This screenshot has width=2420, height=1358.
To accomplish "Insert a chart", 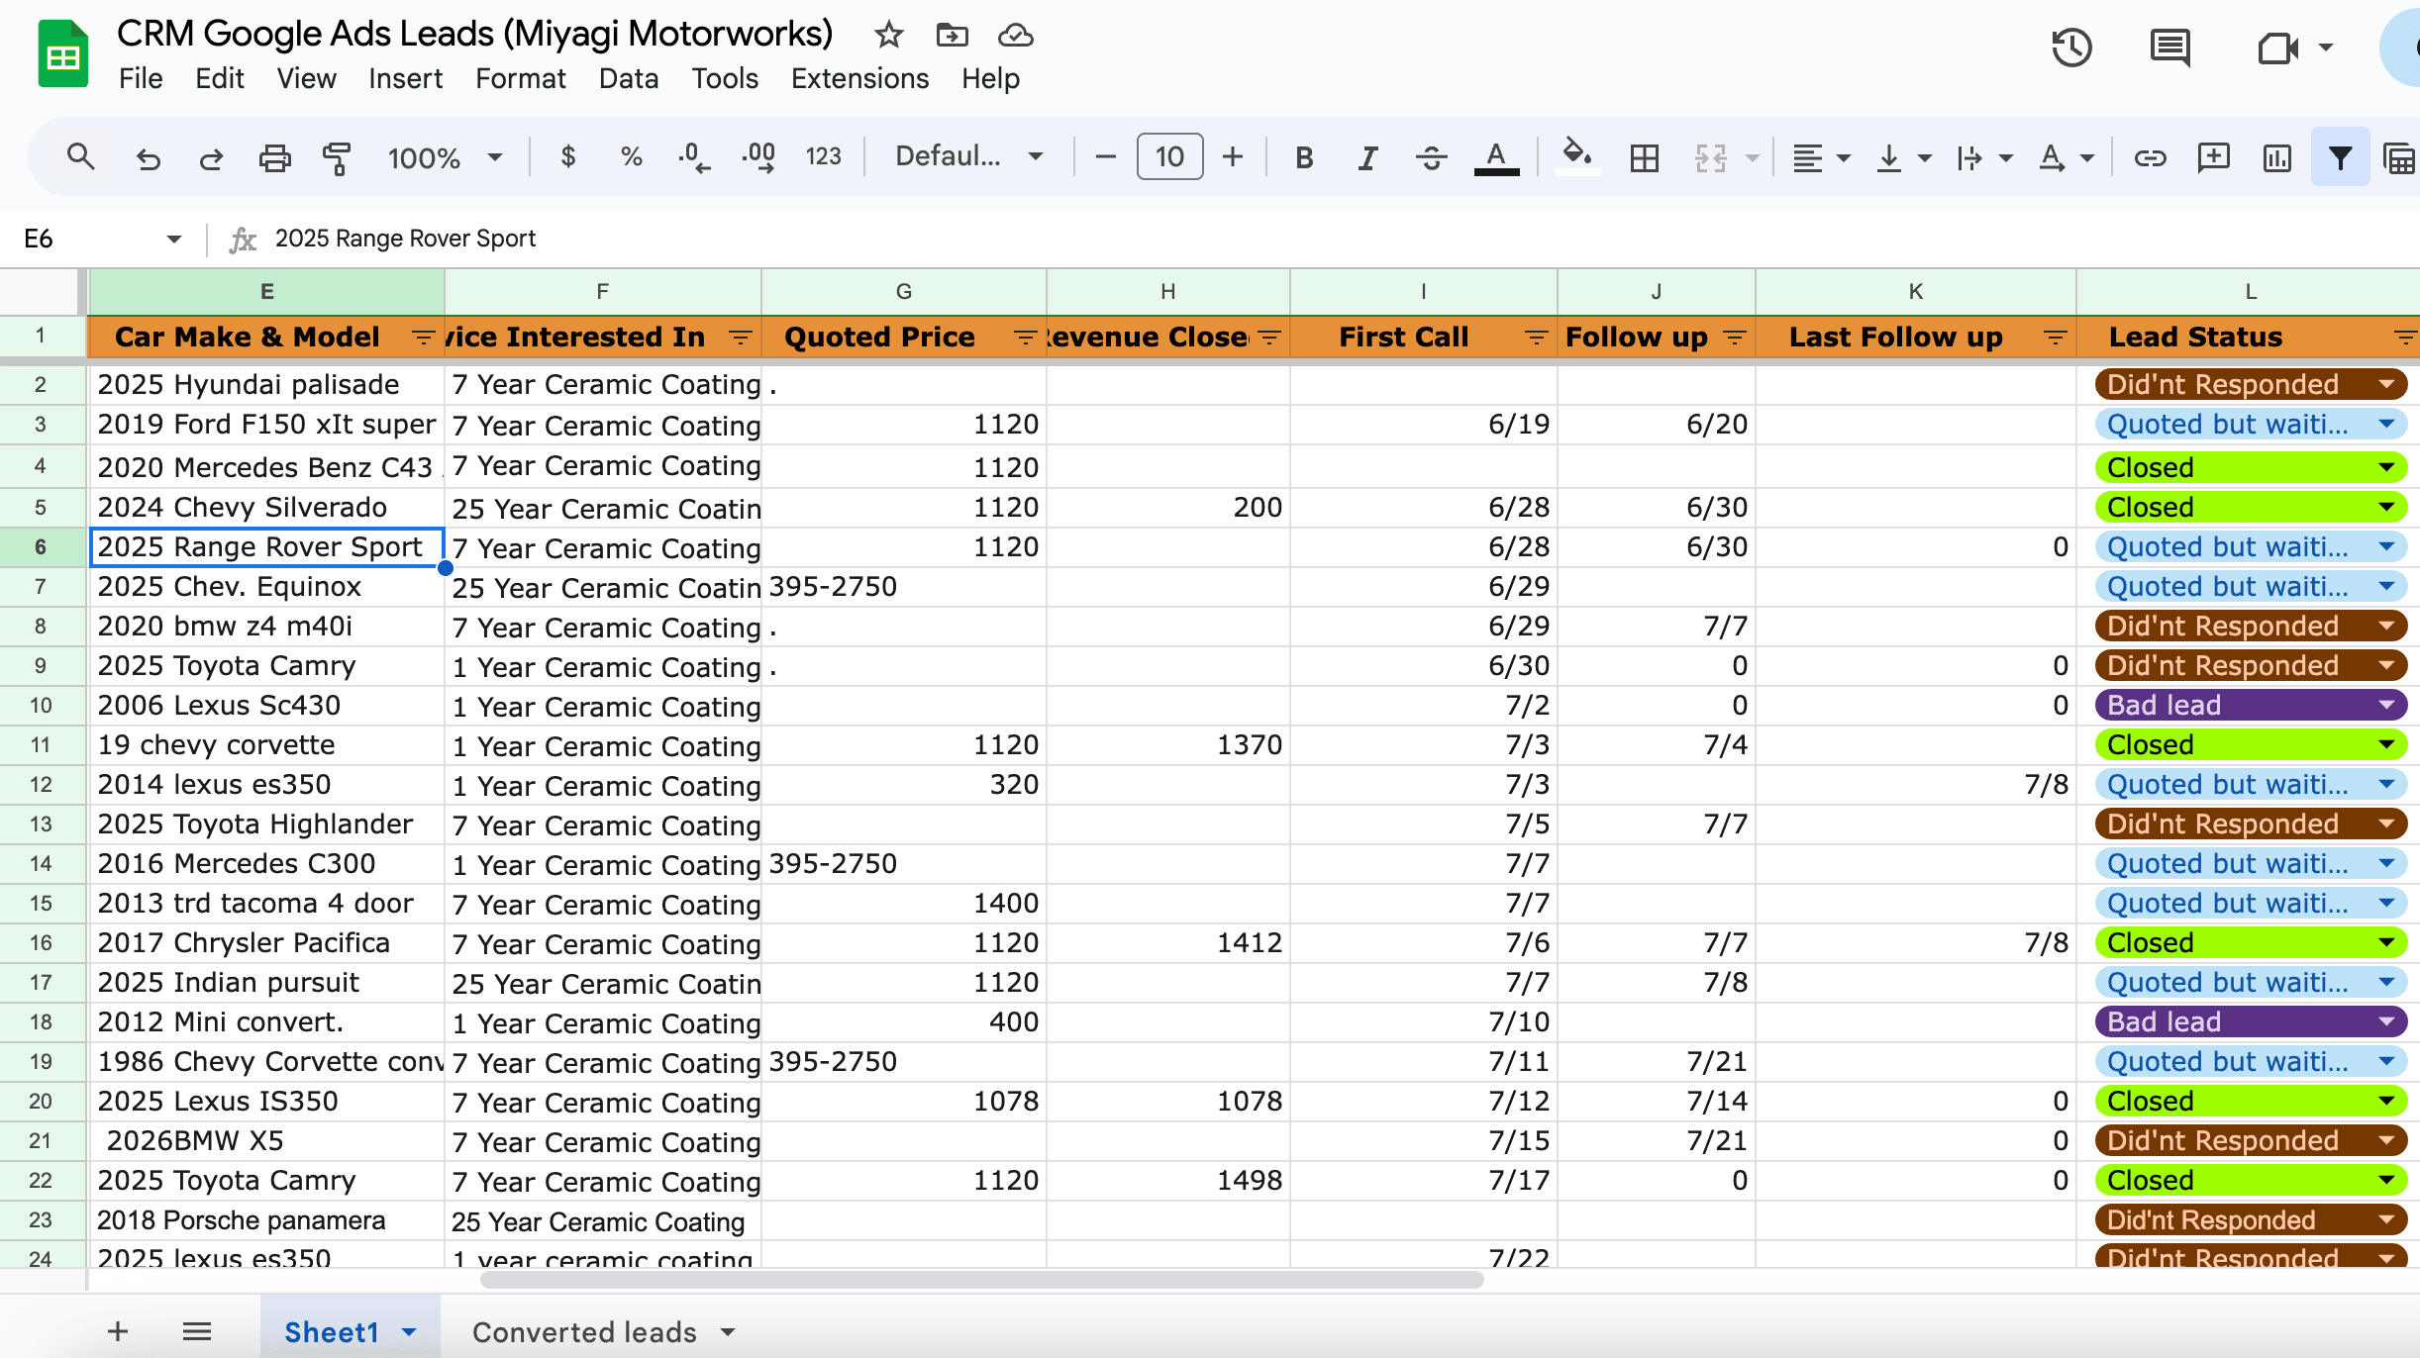I will click(x=2276, y=157).
